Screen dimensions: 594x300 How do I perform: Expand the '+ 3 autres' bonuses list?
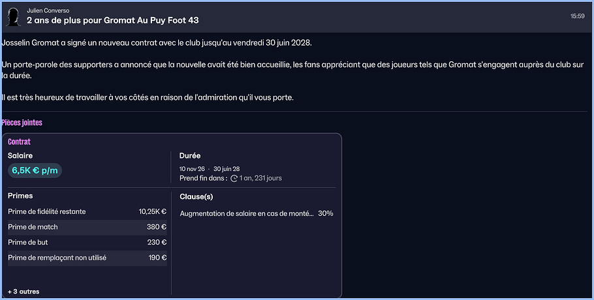click(23, 292)
